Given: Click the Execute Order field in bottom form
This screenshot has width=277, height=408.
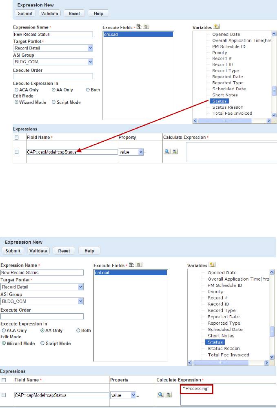Looking at the screenshot, I should 42,316.
